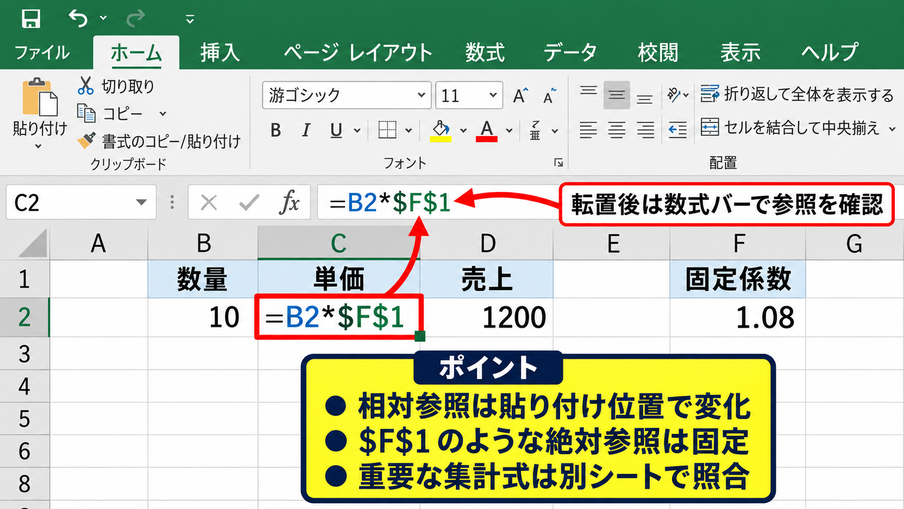The height and width of the screenshot is (509, 904).
Task: Open the borders dropdown arrow
Action: (408, 130)
